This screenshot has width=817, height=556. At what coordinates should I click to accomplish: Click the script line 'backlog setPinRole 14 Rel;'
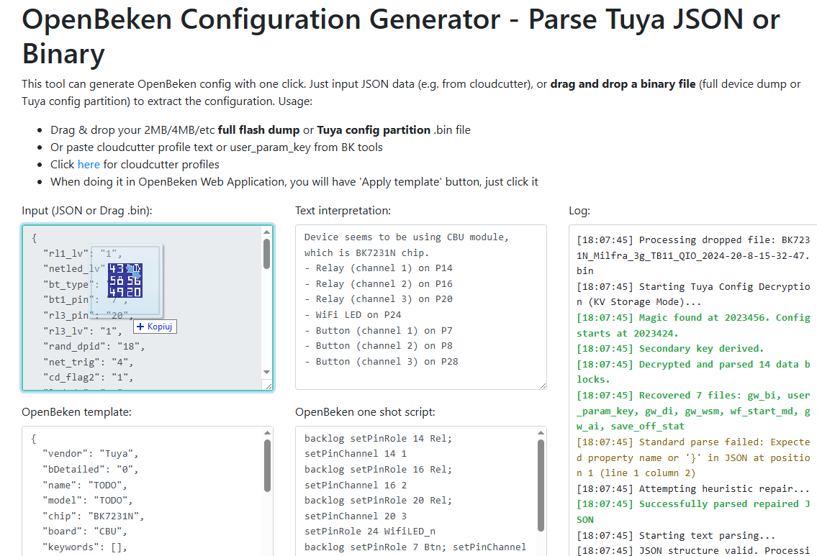coord(379,438)
